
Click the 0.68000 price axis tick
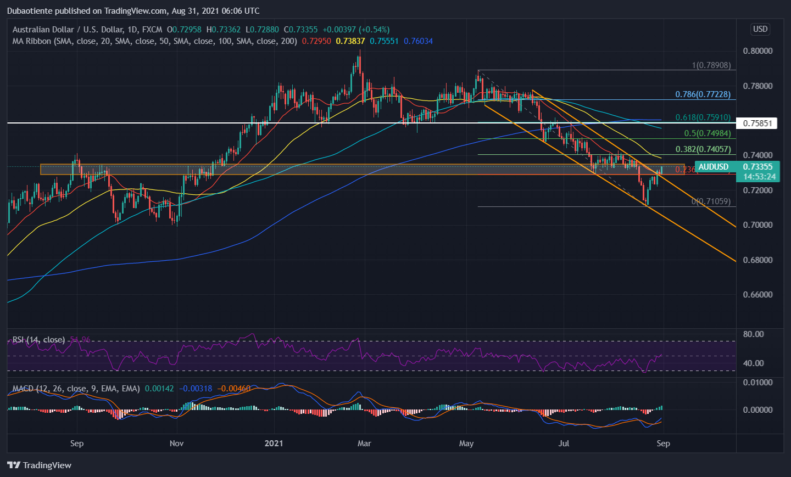(x=757, y=260)
